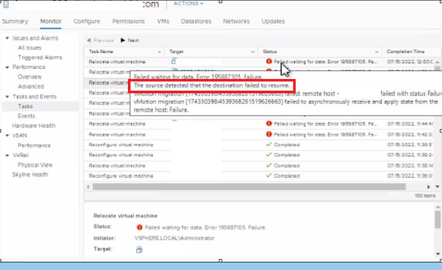Click the horizontal scrollbar of task table
The height and width of the screenshot is (270, 442).
pyautogui.click(x=249, y=186)
